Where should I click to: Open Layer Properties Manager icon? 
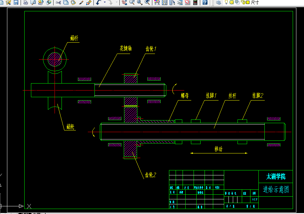click(x=219, y=2)
